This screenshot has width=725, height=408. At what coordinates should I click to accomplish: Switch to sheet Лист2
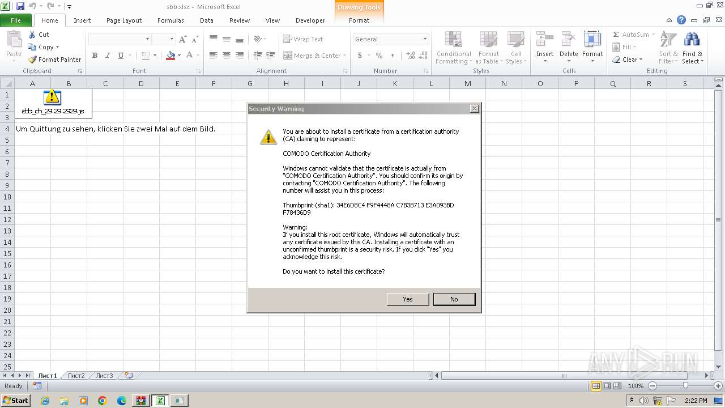click(x=76, y=376)
